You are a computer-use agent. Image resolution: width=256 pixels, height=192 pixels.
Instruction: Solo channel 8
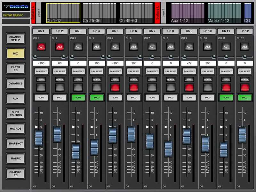[x=171, y=98]
